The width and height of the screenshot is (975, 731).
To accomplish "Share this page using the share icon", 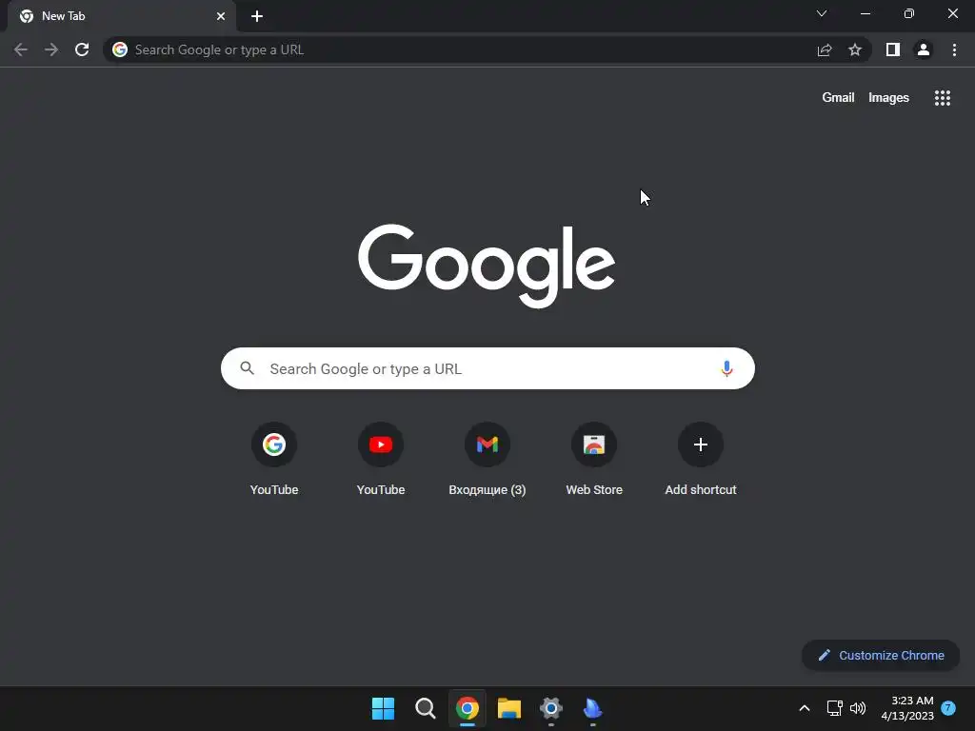I will [x=825, y=49].
